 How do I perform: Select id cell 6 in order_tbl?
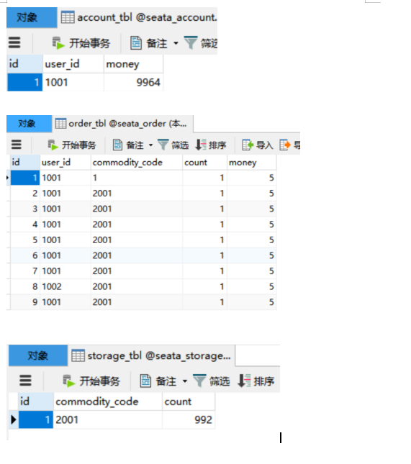25,255
